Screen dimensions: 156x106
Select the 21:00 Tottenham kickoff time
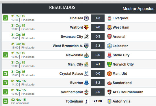98,101
